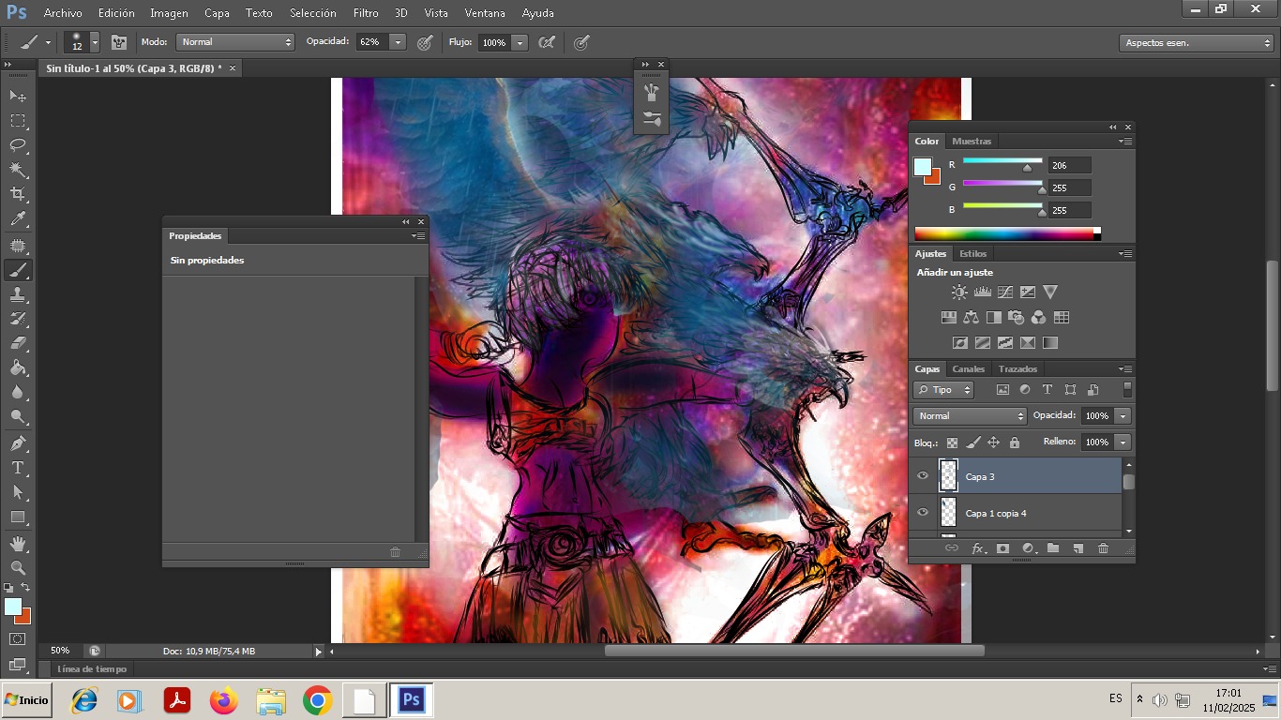Screen dimensions: 1281x720
Task: Delete the layer with Layers trash icon
Action: 1103,548
